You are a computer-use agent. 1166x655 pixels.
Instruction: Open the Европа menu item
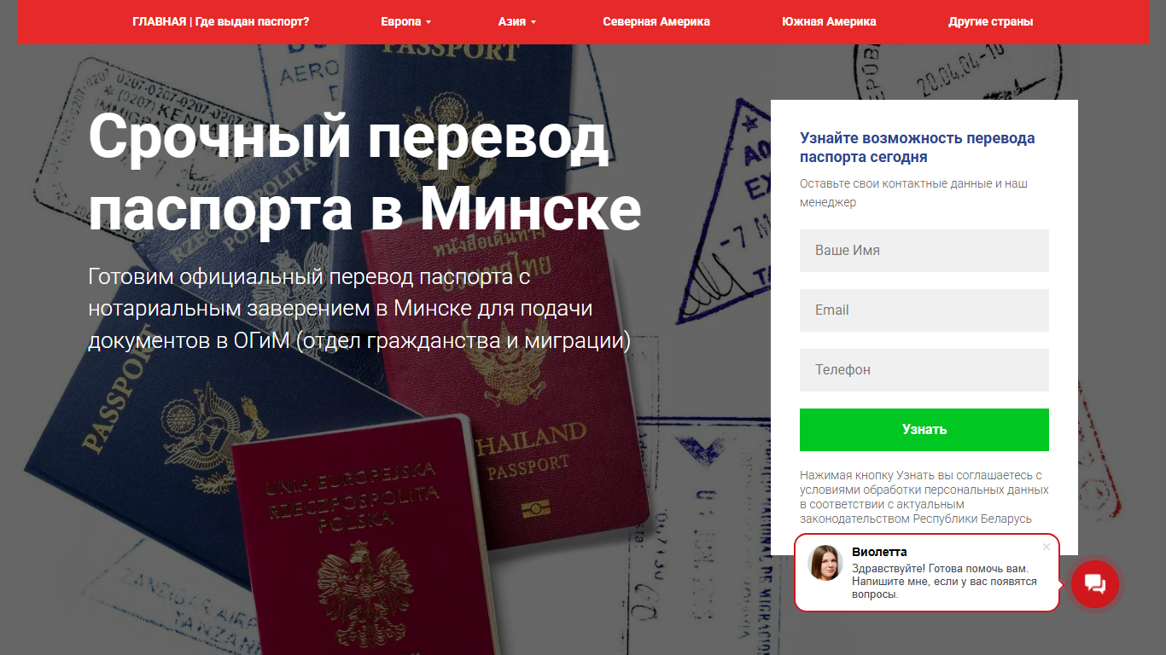point(406,21)
